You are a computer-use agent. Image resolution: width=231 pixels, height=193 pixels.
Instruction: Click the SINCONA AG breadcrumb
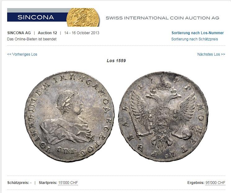click(x=19, y=33)
